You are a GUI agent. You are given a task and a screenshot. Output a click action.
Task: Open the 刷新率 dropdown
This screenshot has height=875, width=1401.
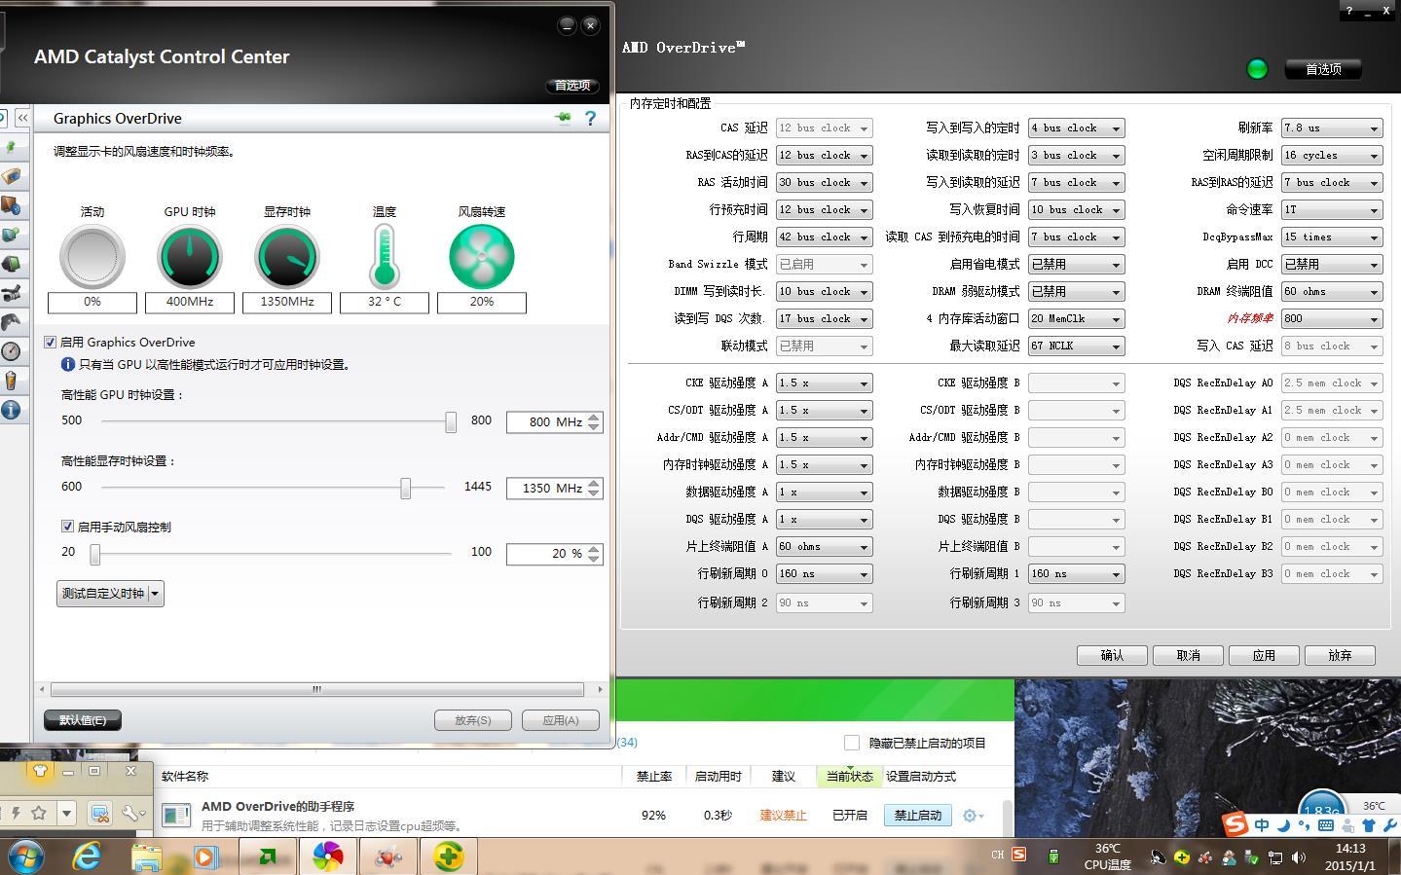pos(1332,128)
